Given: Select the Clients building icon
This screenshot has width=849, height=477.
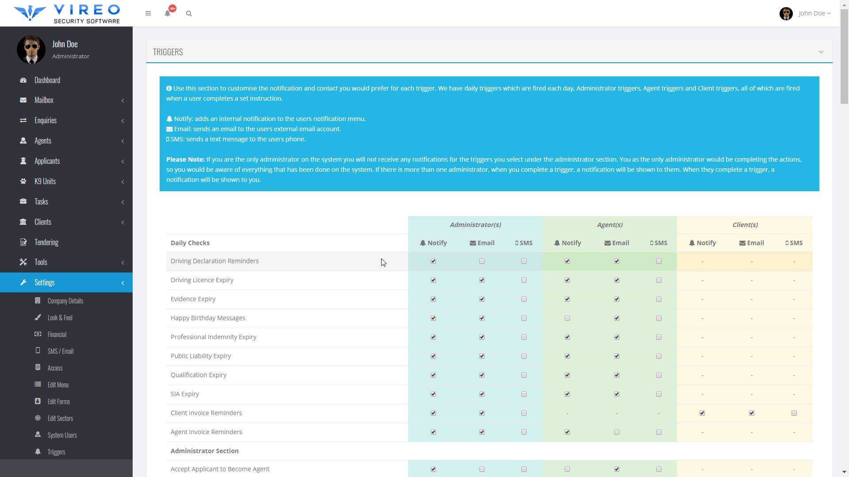Looking at the screenshot, I should 23,222.
